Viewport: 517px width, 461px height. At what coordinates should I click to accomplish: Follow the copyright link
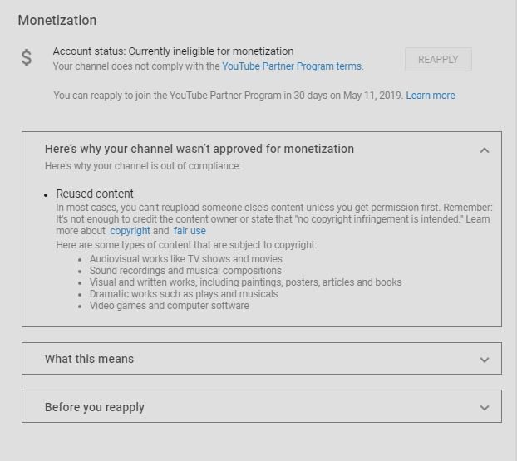130,231
